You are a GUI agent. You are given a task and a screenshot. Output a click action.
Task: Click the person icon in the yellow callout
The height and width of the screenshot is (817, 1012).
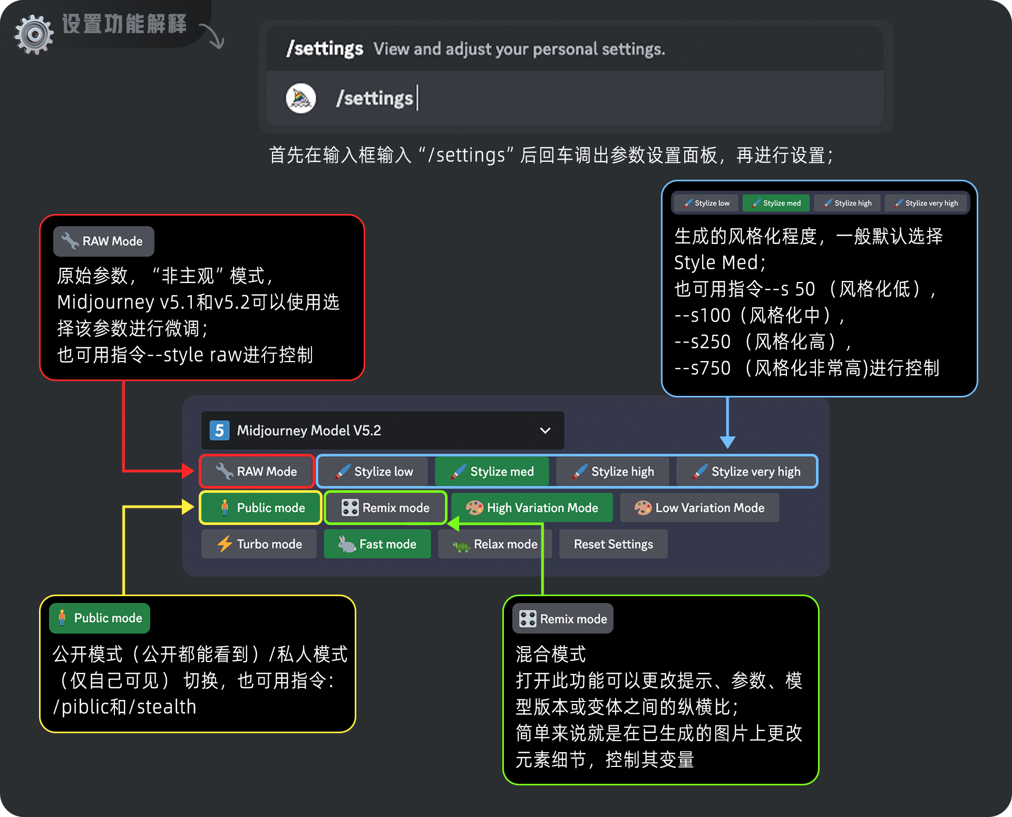(62, 618)
